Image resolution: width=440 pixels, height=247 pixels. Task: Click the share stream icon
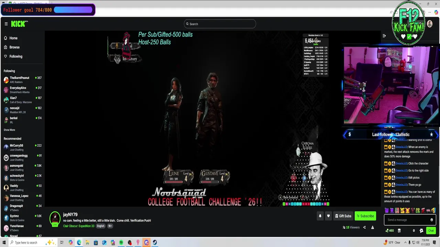point(364,227)
